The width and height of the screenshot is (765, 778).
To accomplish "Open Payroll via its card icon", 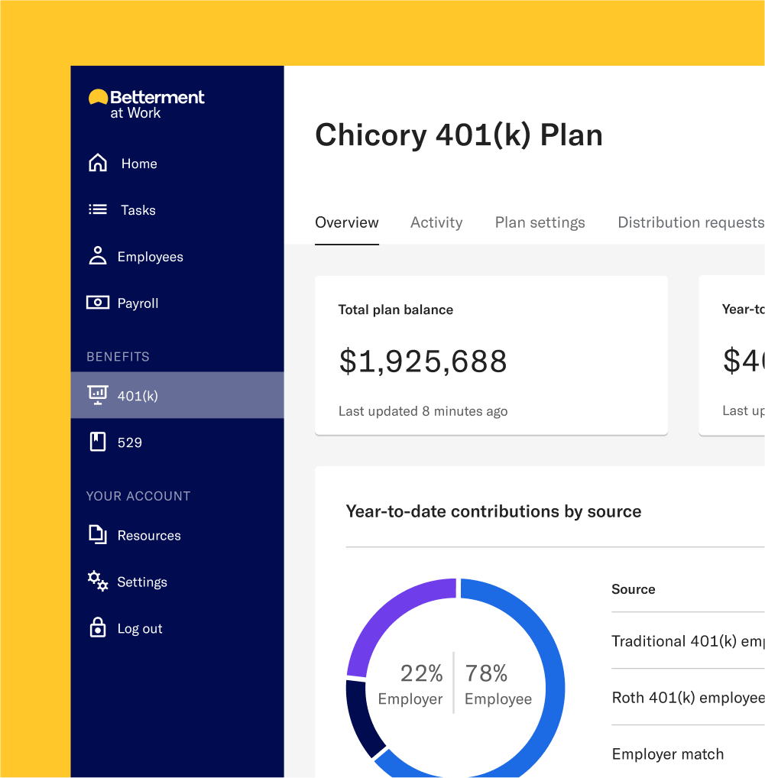I will pos(97,303).
